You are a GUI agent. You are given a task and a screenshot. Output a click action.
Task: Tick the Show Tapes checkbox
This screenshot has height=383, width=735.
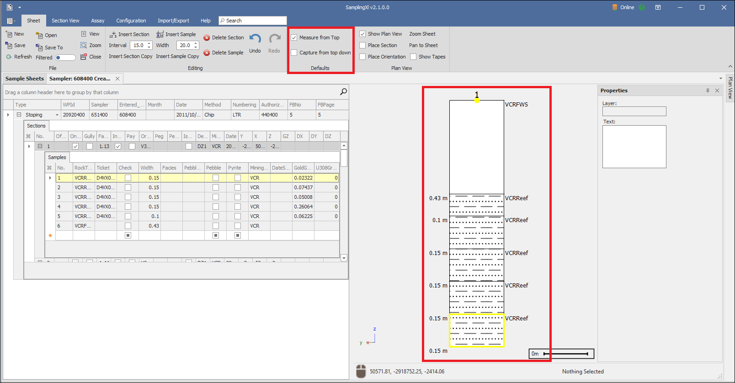click(413, 57)
